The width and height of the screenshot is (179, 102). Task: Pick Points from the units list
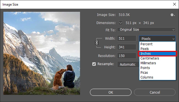coord(158,68)
